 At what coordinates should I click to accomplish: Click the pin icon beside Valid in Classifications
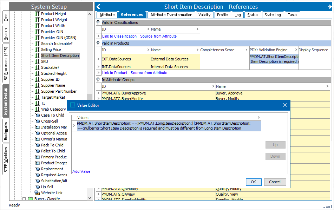click(98, 22)
